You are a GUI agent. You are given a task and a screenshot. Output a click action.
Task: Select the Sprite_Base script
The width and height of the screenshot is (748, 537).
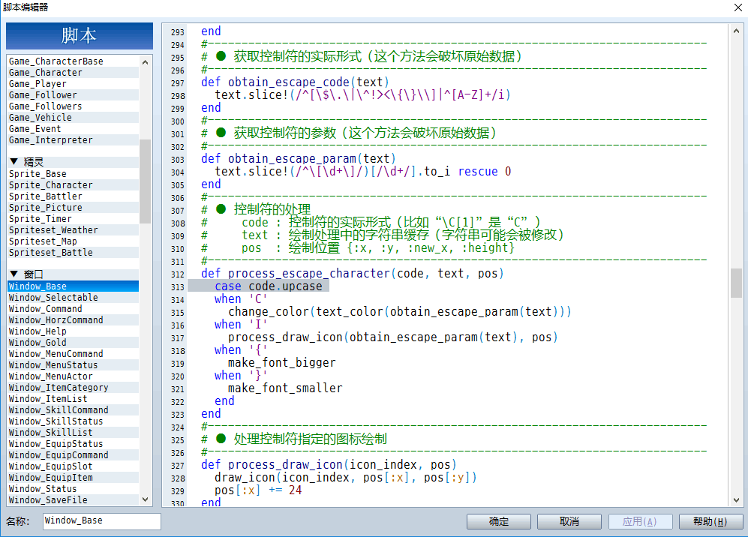(x=74, y=174)
